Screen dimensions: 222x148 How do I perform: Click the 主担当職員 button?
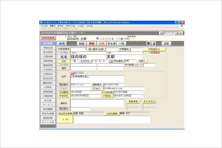[112, 114]
